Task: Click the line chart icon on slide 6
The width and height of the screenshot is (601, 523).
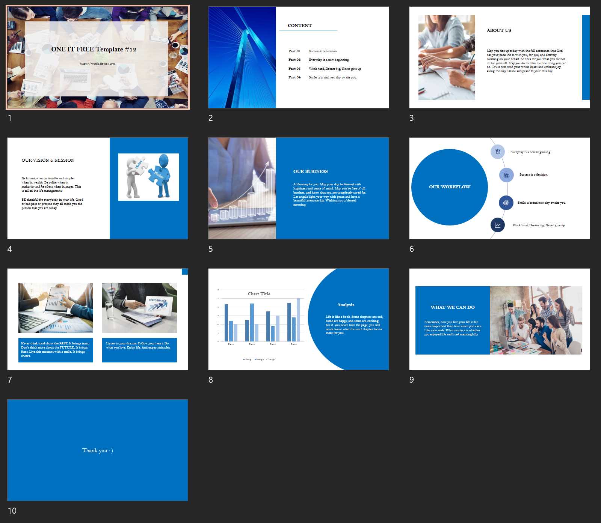Action: pos(498,225)
